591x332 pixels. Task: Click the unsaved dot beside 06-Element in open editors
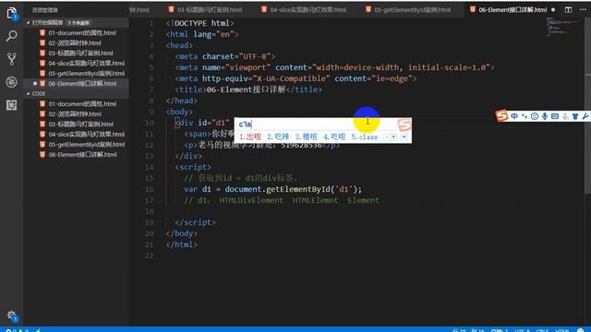35,84
